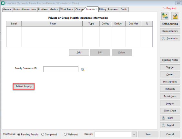
Task: Add a new insurance entry
Action: (x=79, y=52)
